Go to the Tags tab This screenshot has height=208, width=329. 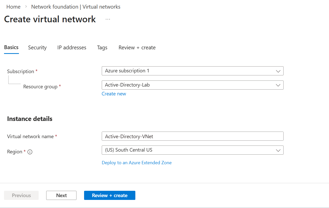click(102, 48)
